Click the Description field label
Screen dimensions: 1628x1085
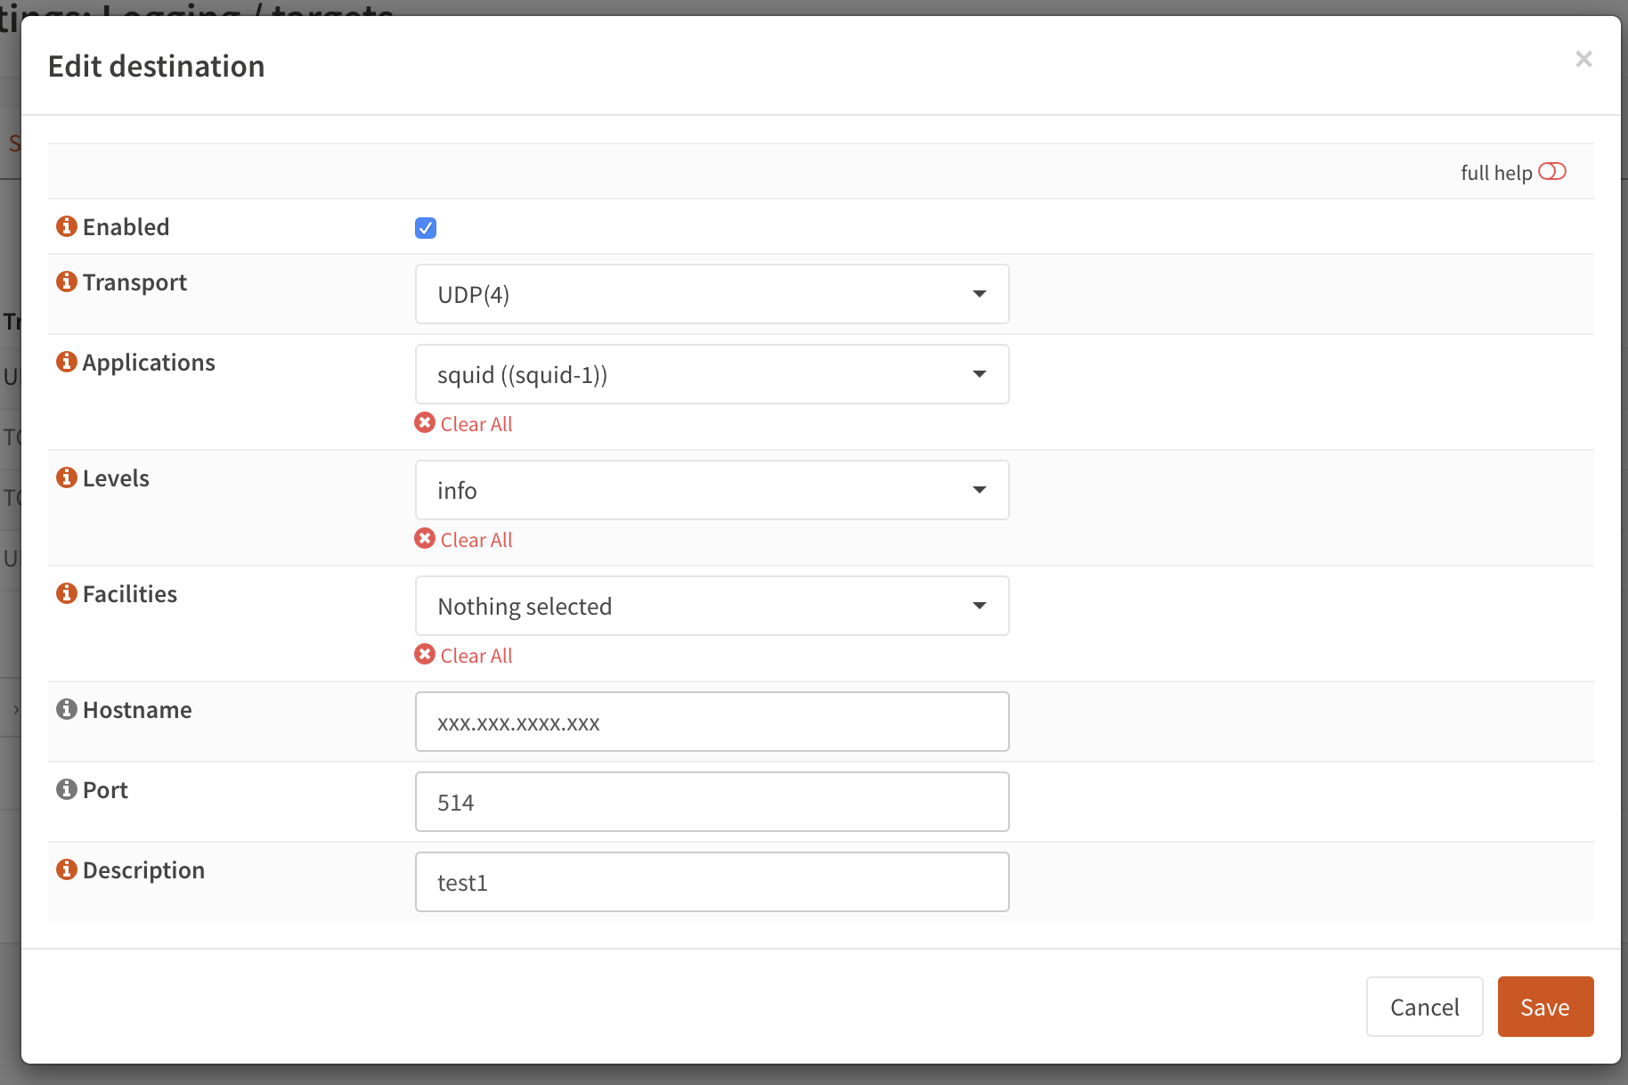(x=143, y=870)
